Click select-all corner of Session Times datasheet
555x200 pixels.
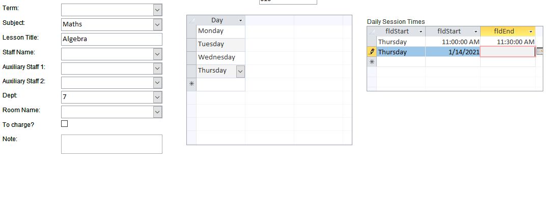coord(372,31)
